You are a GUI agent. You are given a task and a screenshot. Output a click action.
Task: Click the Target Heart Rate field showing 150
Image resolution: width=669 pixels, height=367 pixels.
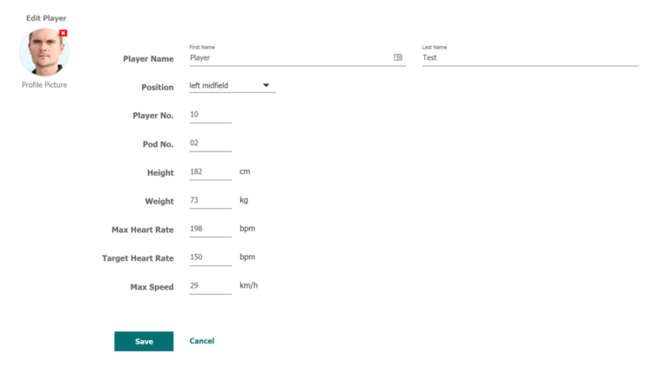tap(210, 257)
